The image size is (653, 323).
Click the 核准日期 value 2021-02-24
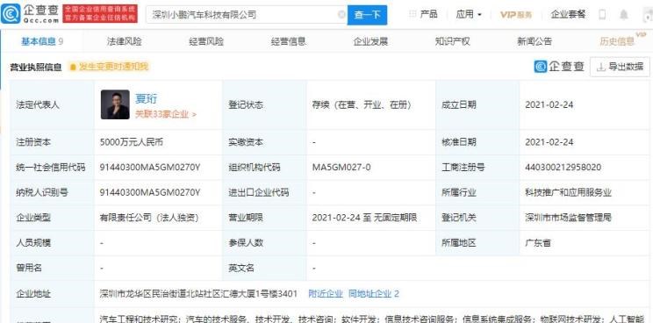coord(549,142)
